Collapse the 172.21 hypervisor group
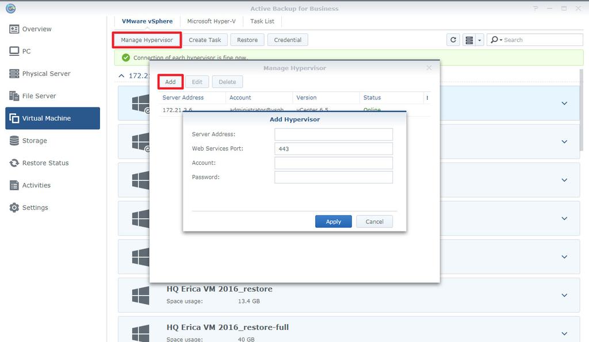Image resolution: width=589 pixels, height=342 pixels. click(121, 76)
